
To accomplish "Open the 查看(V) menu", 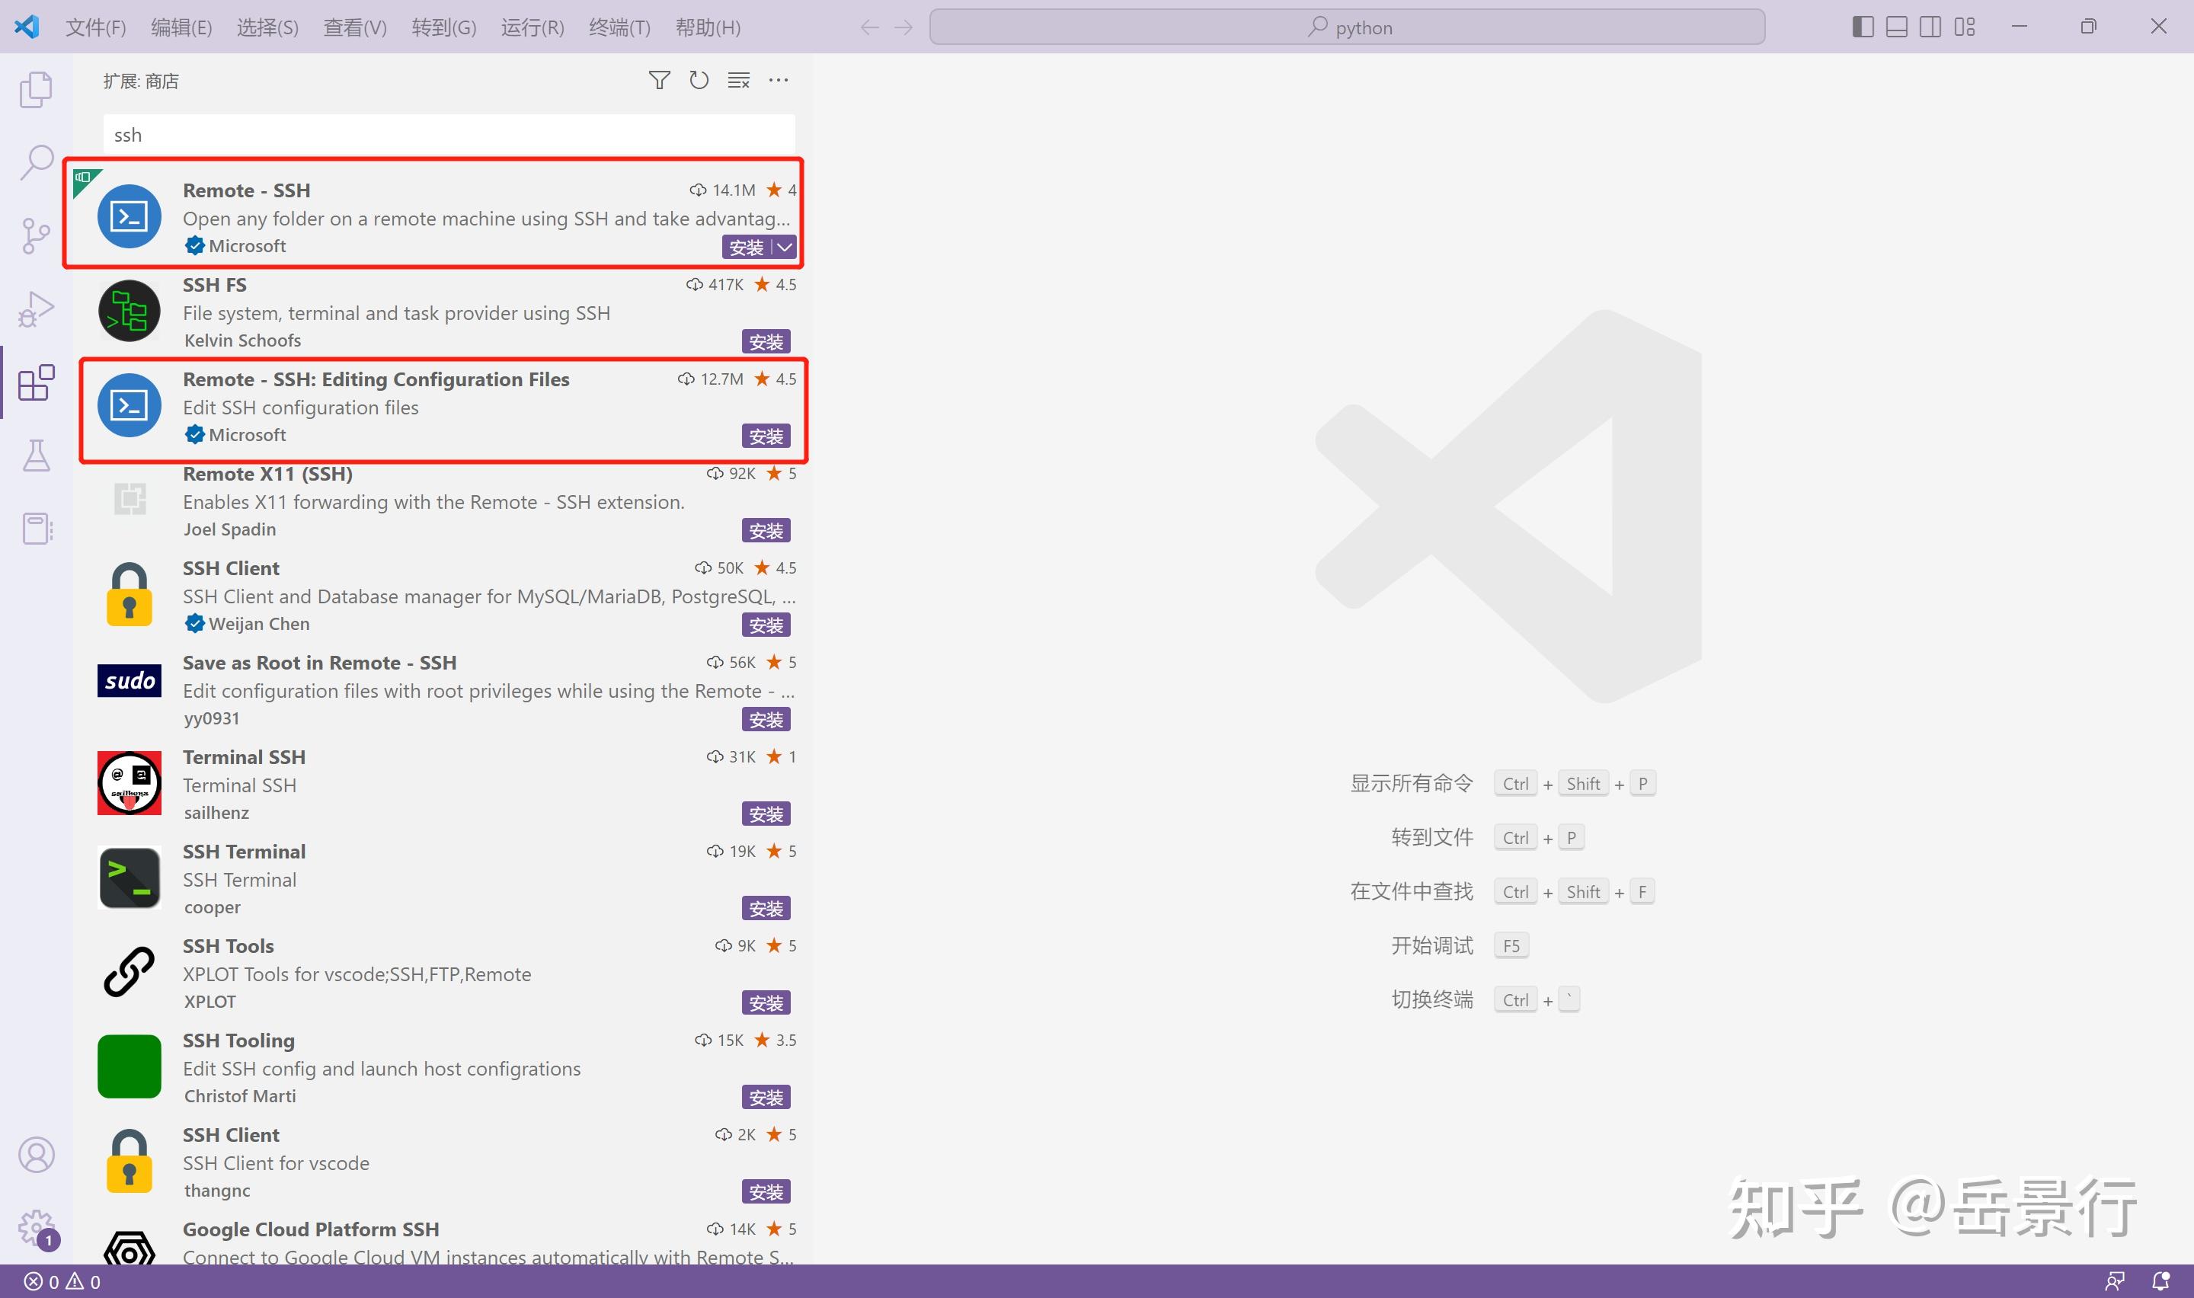I will [355, 28].
